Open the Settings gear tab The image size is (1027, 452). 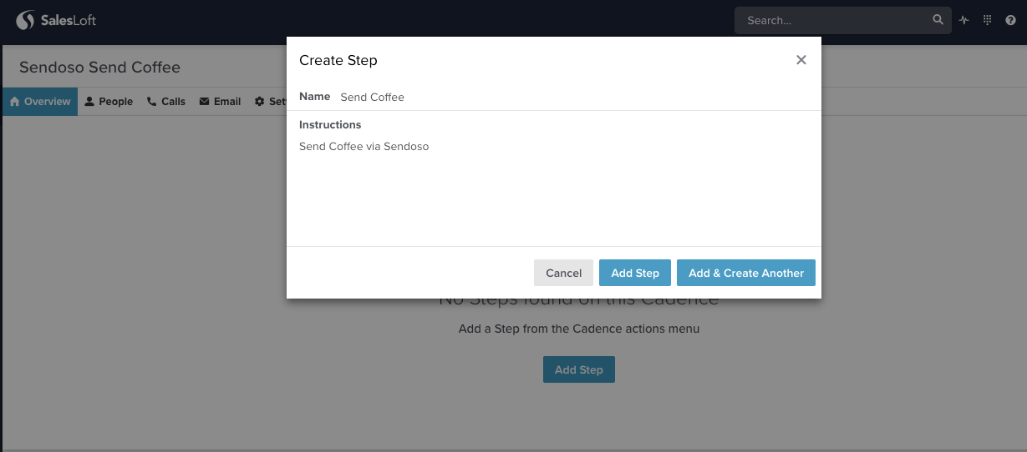(x=270, y=102)
